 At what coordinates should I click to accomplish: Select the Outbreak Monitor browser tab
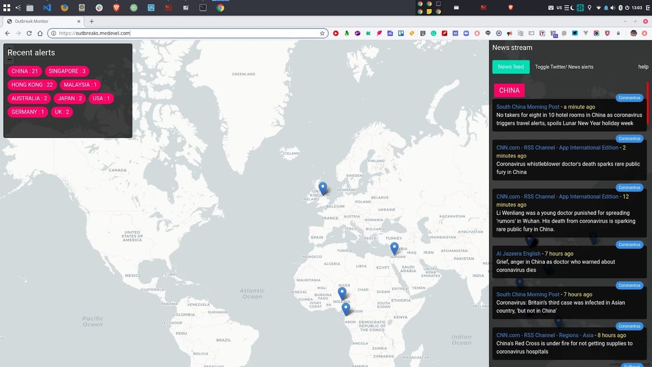(x=42, y=21)
